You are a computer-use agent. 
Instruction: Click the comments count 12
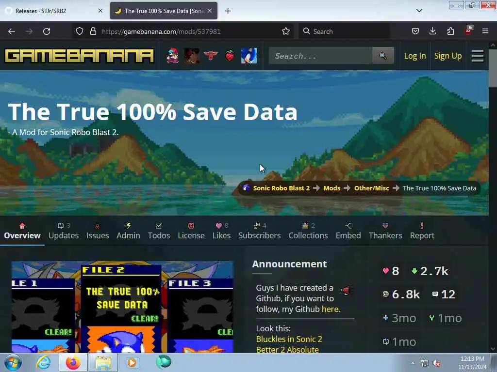(x=444, y=294)
